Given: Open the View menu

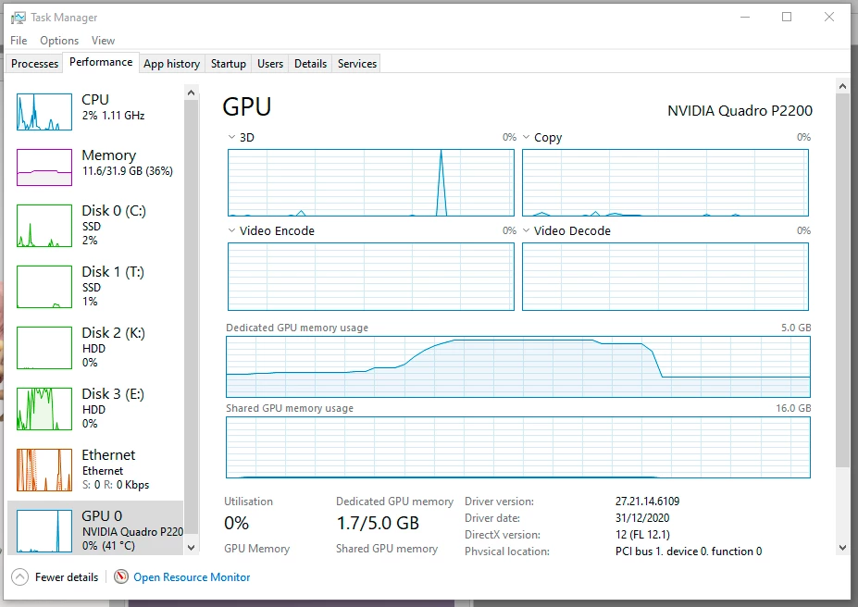Looking at the screenshot, I should coord(103,41).
